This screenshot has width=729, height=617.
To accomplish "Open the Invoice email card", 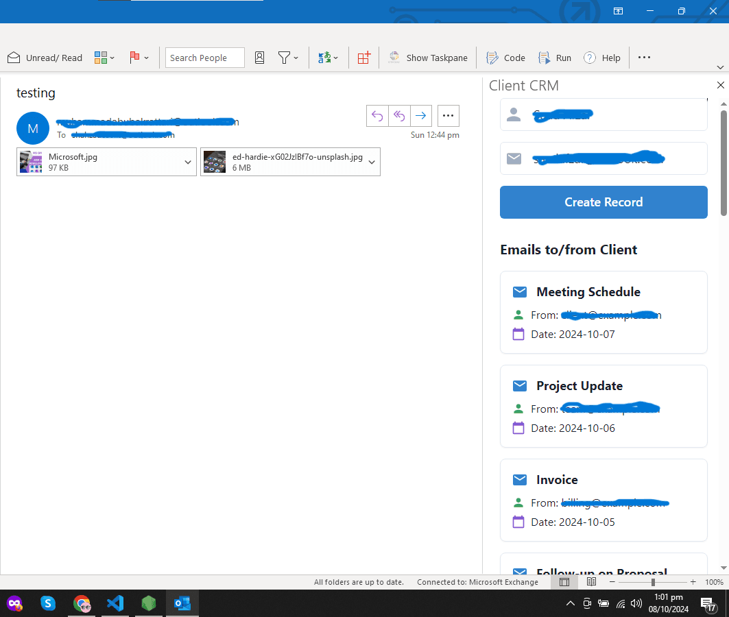I will point(603,500).
